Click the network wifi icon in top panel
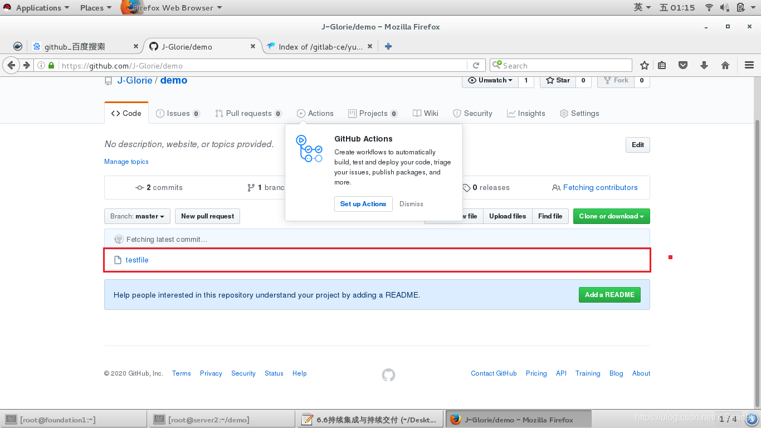This screenshot has height=428, width=761. (x=709, y=7)
